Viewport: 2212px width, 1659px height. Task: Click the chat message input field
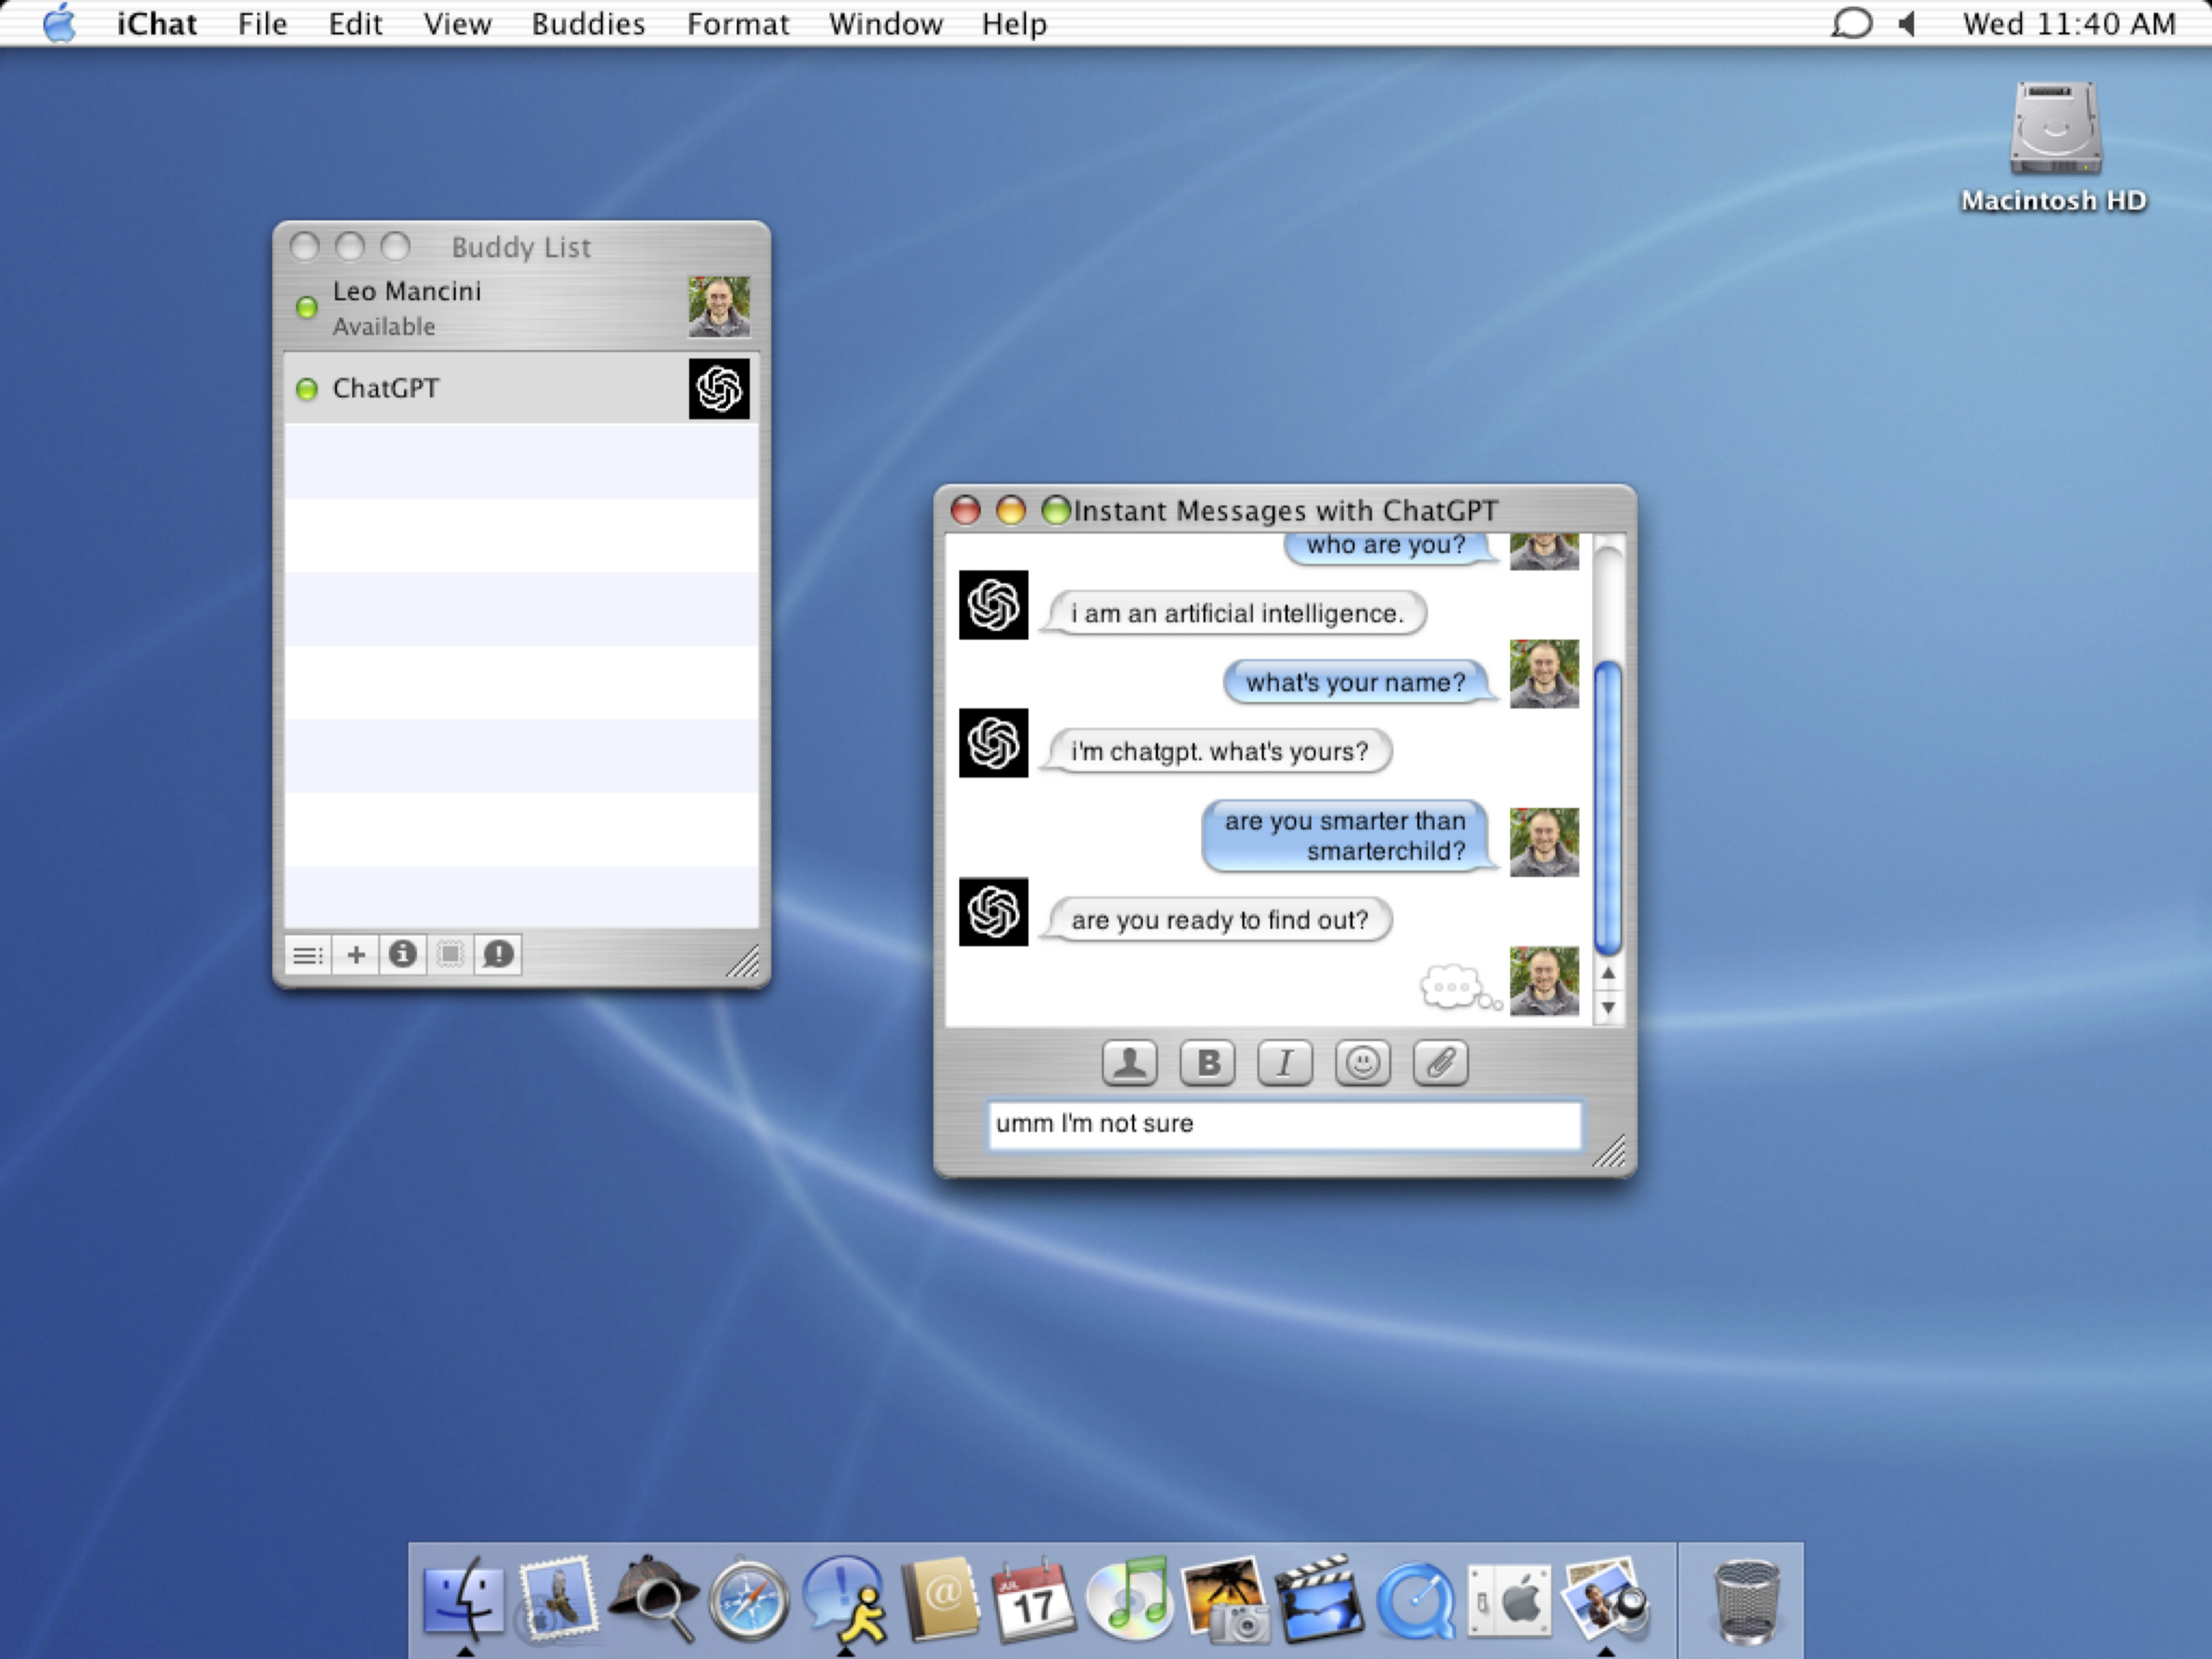click(1285, 1125)
